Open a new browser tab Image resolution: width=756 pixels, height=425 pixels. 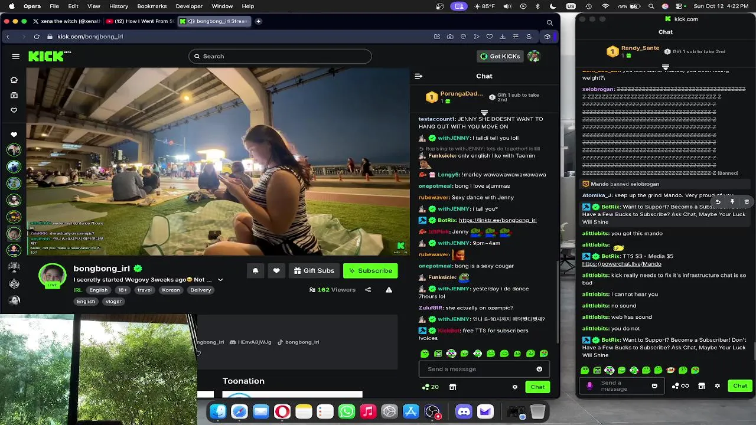(258, 21)
